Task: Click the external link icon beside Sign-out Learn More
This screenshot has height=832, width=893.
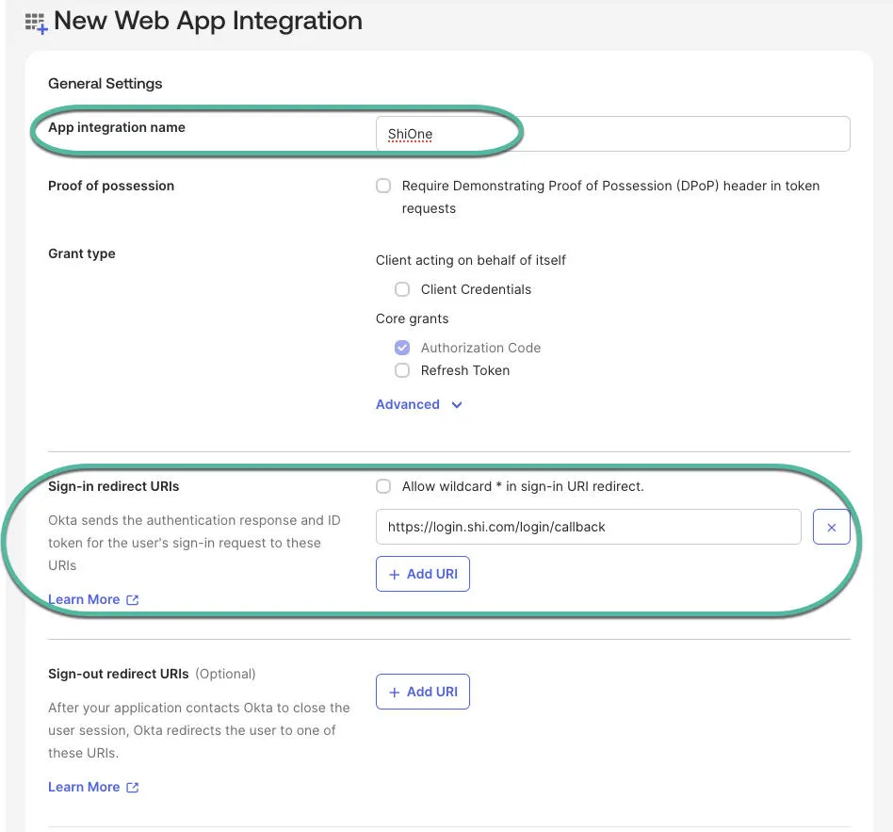Action: [132, 787]
